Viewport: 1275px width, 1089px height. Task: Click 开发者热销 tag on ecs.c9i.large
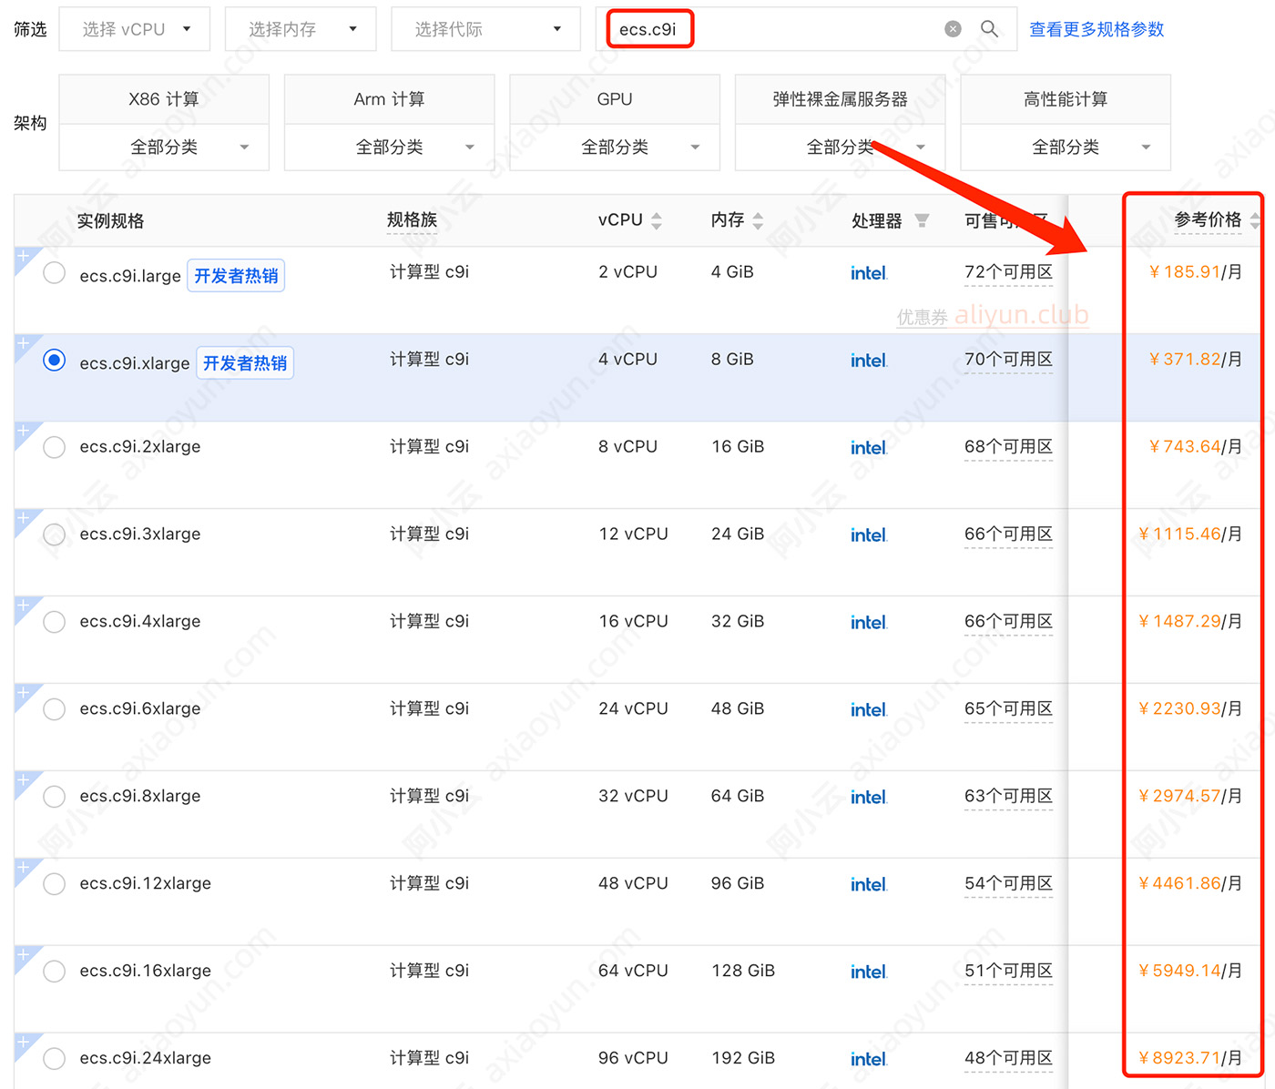click(236, 276)
